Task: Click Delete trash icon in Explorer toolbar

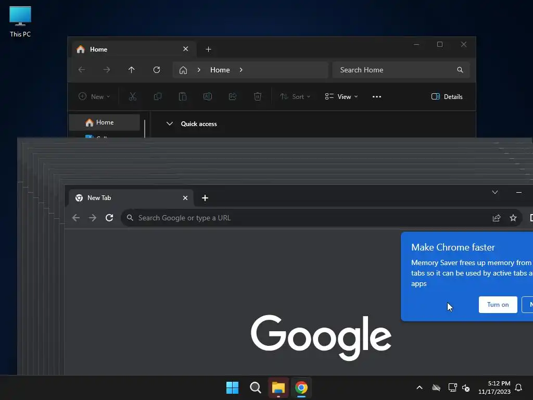Action: click(x=258, y=96)
